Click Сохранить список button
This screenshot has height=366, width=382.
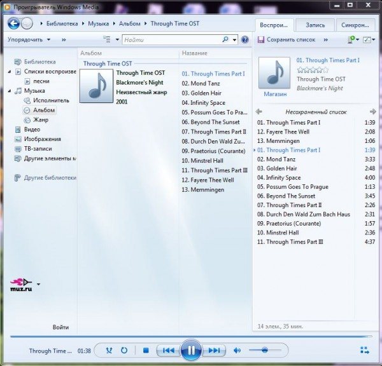(286, 39)
